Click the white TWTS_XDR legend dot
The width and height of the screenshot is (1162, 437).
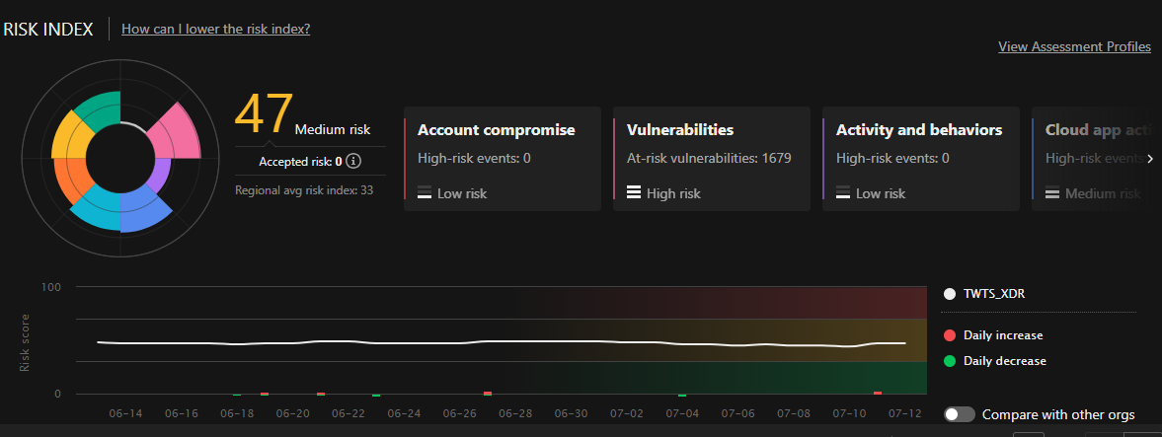pyautogui.click(x=950, y=294)
